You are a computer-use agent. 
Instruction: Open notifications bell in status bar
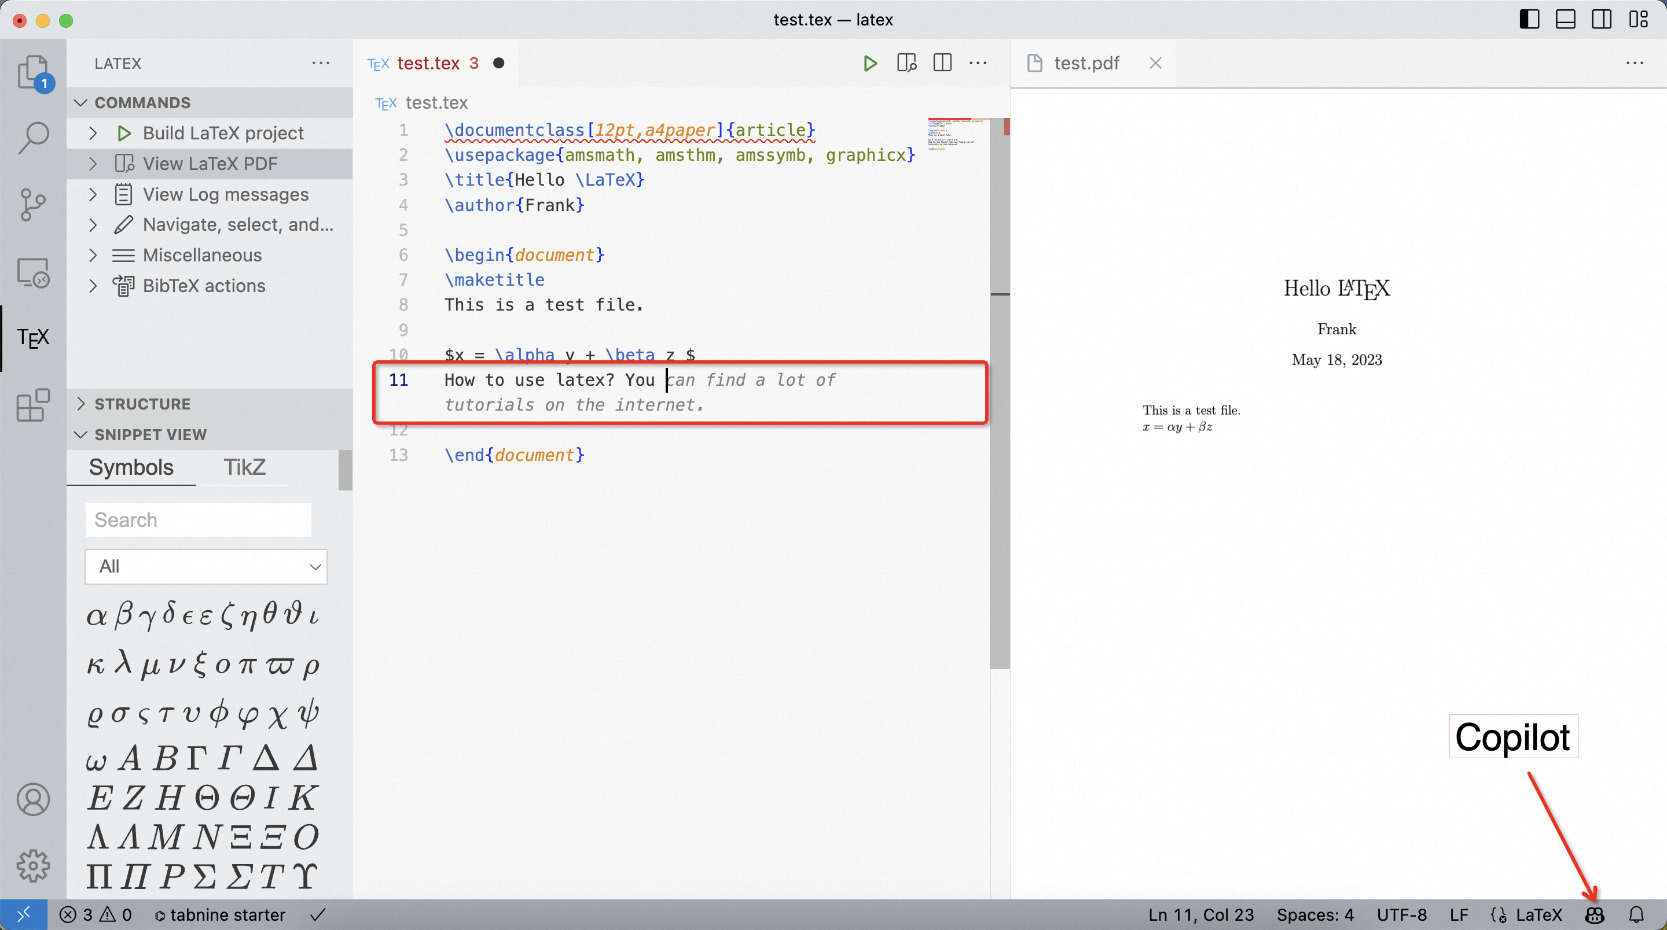[1636, 915]
